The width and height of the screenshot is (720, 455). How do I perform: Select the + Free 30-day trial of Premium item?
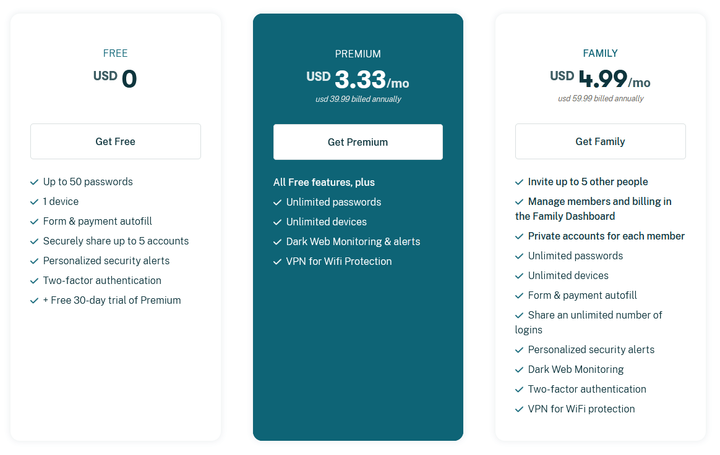[x=112, y=300]
